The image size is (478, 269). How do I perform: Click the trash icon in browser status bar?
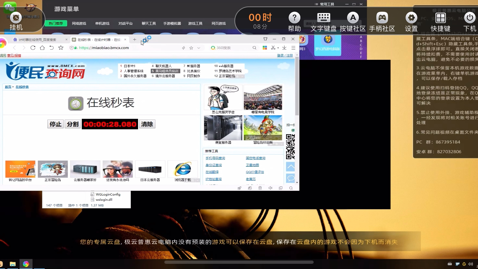pyautogui.click(x=260, y=188)
